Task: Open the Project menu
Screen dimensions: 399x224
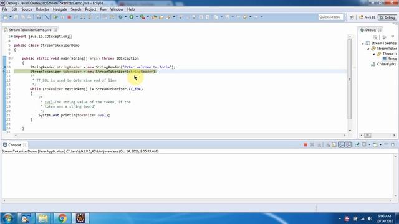Action: click(90, 9)
